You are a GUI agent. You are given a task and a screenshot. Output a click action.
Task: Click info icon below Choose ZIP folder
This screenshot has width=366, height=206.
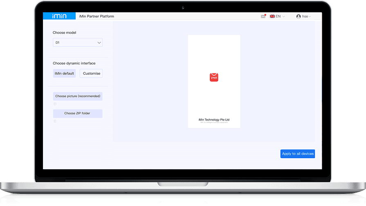(x=55, y=121)
